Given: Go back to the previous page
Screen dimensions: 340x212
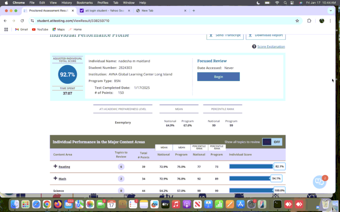Looking at the screenshot, I should (5, 21).
